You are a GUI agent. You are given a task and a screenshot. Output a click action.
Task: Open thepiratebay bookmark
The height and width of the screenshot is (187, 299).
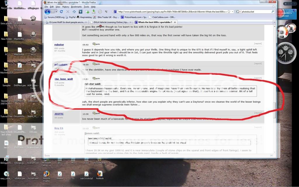tap(84, 17)
